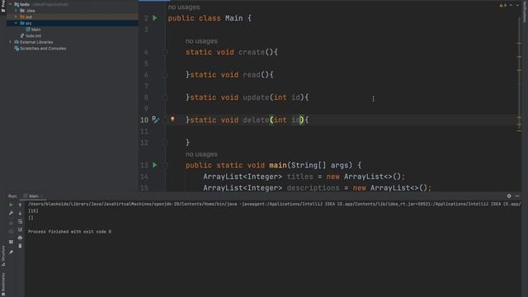The height and width of the screenshot is (297, 528).
Task: Click the scroll down arrow in Run console
Action: coord(20,213)
